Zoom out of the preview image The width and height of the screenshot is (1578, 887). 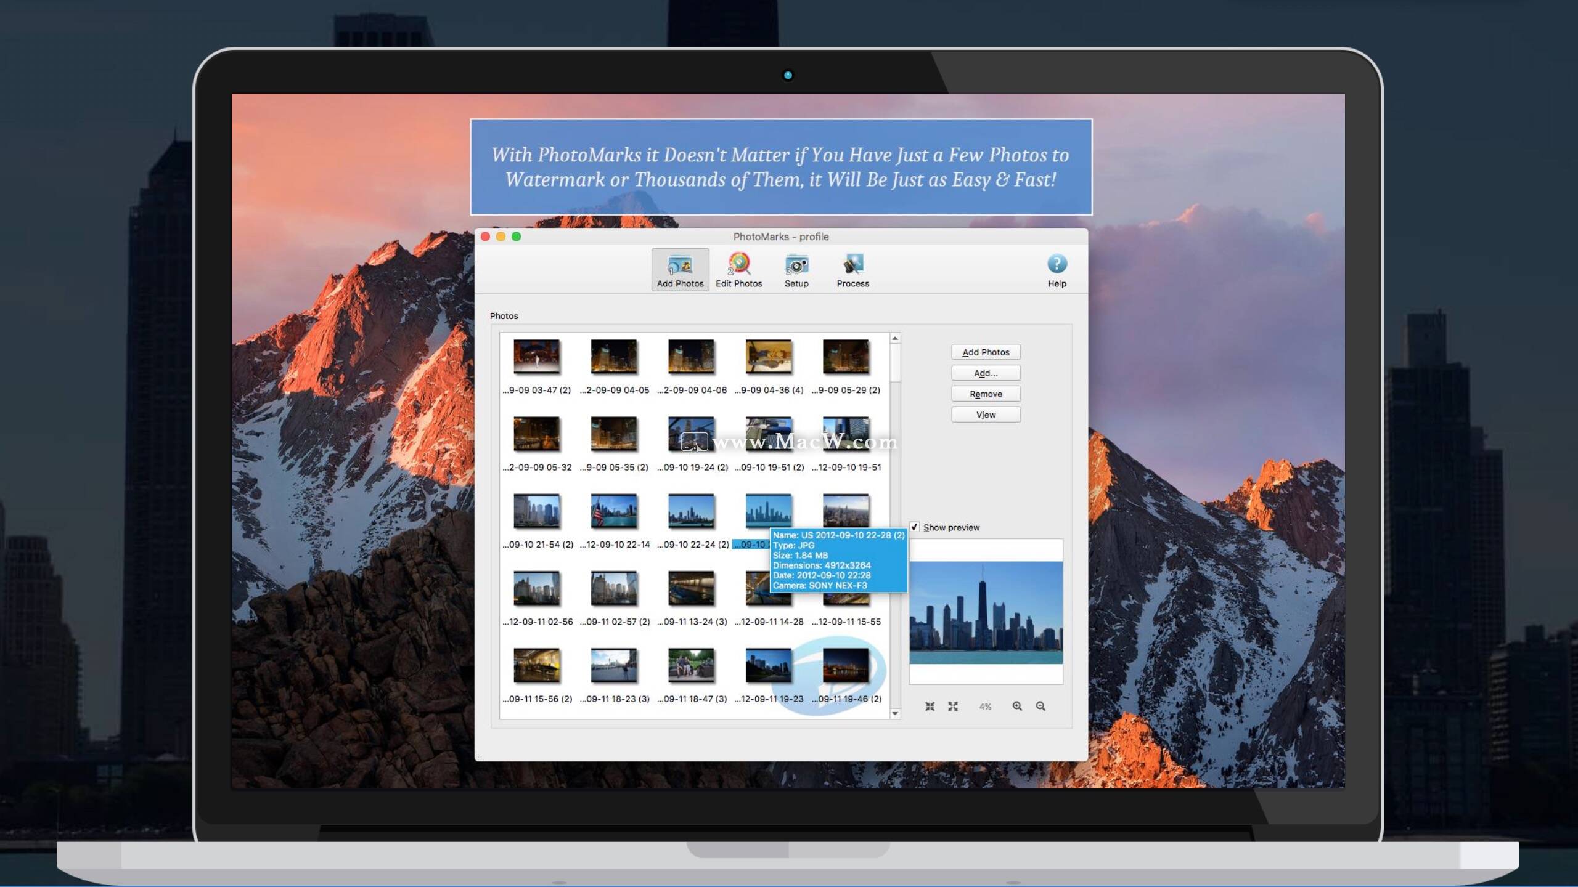coord(1040,707)
